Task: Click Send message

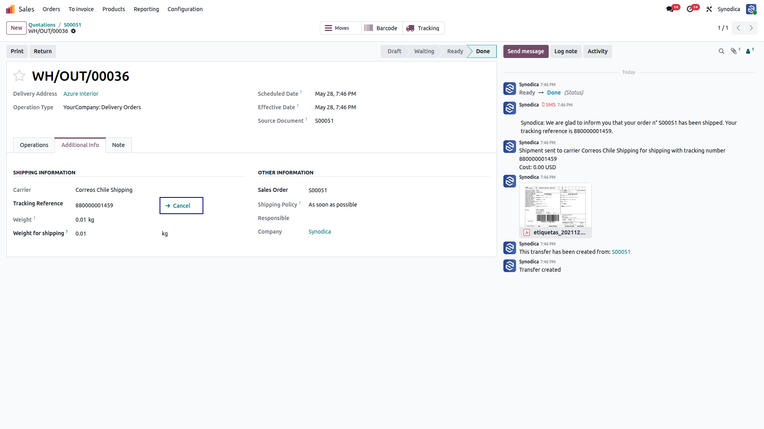Action: 526,51
